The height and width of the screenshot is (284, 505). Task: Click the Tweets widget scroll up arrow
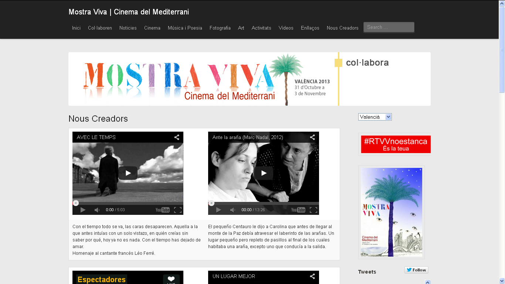point(428,282)
